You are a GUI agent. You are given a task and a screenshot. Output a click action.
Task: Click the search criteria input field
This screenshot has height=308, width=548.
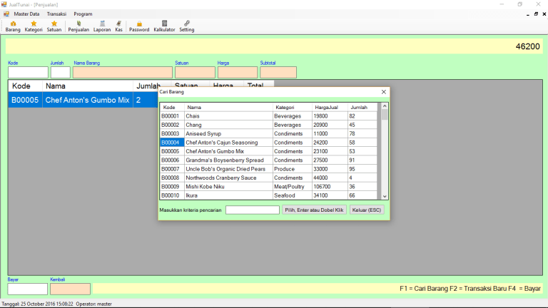(253, 210)
